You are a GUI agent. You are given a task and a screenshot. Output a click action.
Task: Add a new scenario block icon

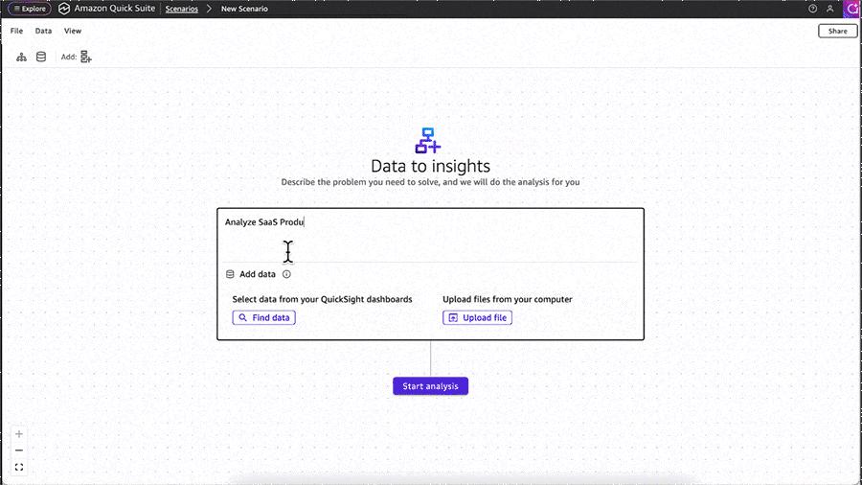86,57
